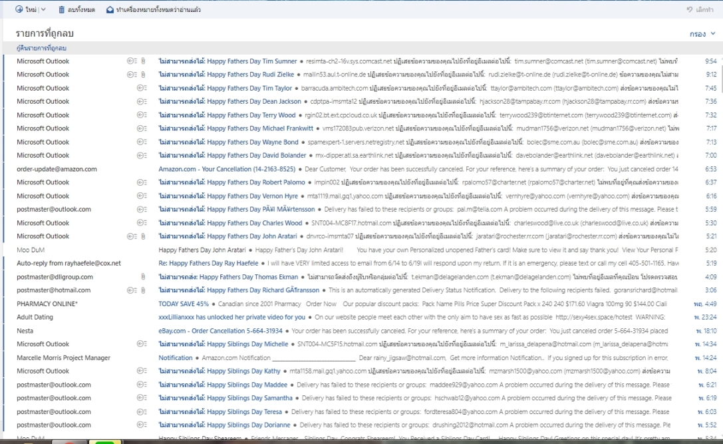Click the attachment paperclip on Tim Sumner row
The height and width of the screenshot is (444, 723).
tap(143, 61)
